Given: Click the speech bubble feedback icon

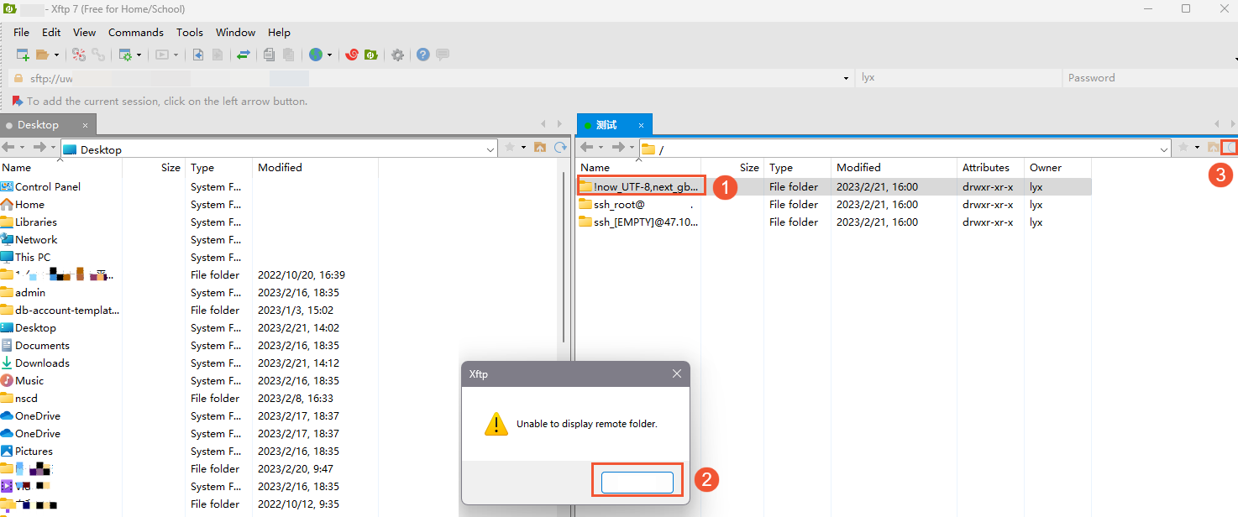Looking at the screenshot, I should click(443, 55).
